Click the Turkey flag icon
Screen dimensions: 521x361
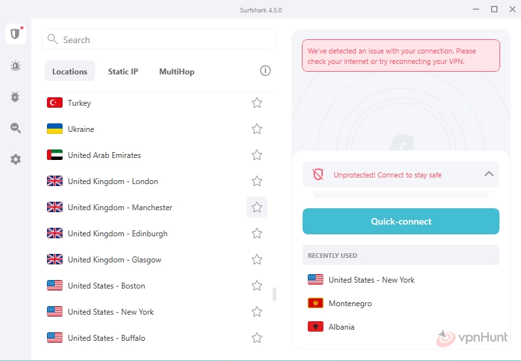click(55, 102)
